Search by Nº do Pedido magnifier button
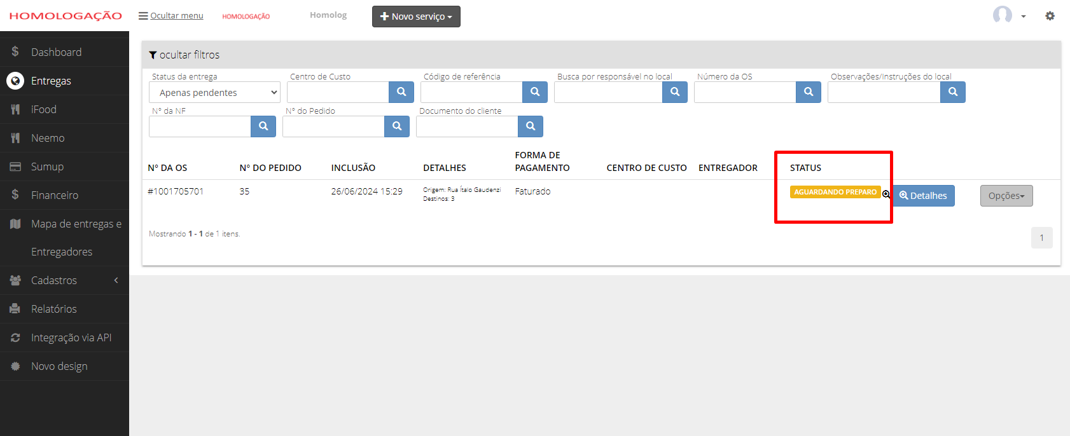 point(397,126)
